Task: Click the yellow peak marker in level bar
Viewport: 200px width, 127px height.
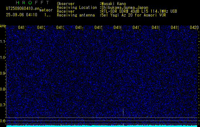Action: (x=123, y=125)
